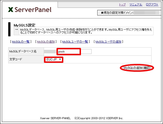Open the MySQLユーザの一覧 tab link
This screenshot has height=124, width=163.
tap(75, 42)
